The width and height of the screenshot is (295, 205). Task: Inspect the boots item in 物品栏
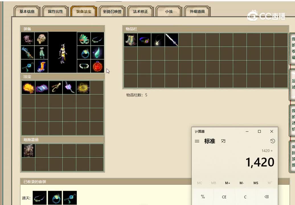click(x=131, y=40)
